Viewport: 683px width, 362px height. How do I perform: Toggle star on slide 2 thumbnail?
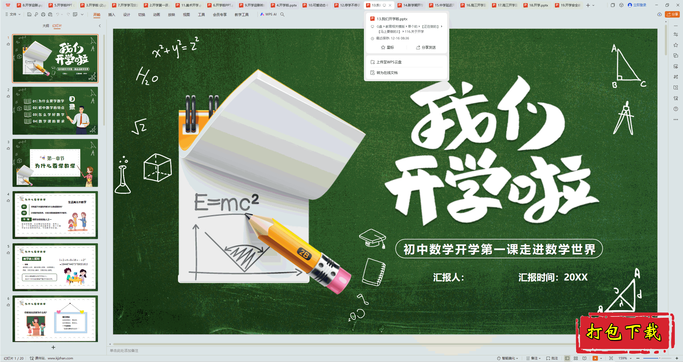click(8, 96)
